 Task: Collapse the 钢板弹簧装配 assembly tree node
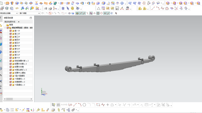[5, 28]
